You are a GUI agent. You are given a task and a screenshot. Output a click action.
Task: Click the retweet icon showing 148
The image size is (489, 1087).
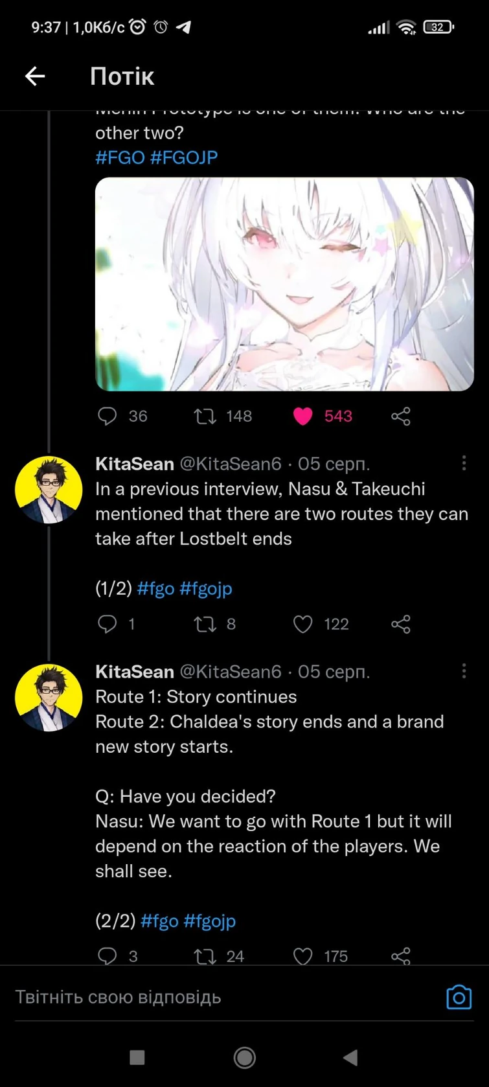pyautogui.click(x=206, y=417)
